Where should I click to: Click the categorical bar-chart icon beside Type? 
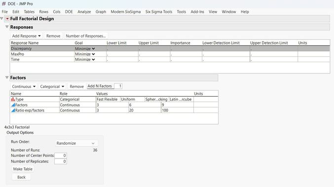13,99
